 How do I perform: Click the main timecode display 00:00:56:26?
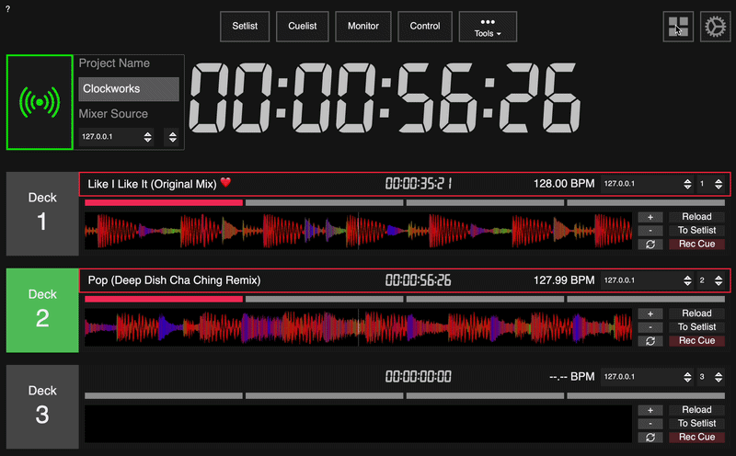[x=385, y=98]
